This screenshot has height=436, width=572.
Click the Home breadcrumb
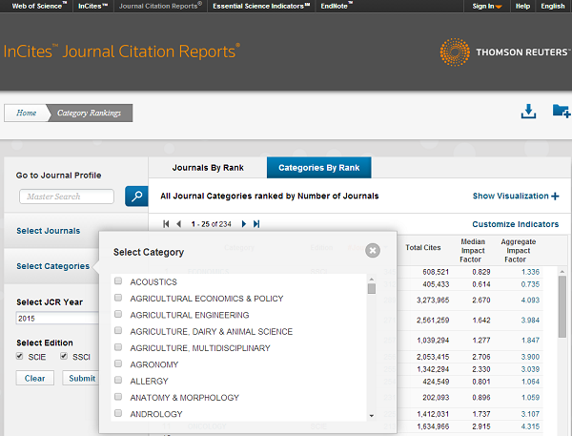click(27, 113)
